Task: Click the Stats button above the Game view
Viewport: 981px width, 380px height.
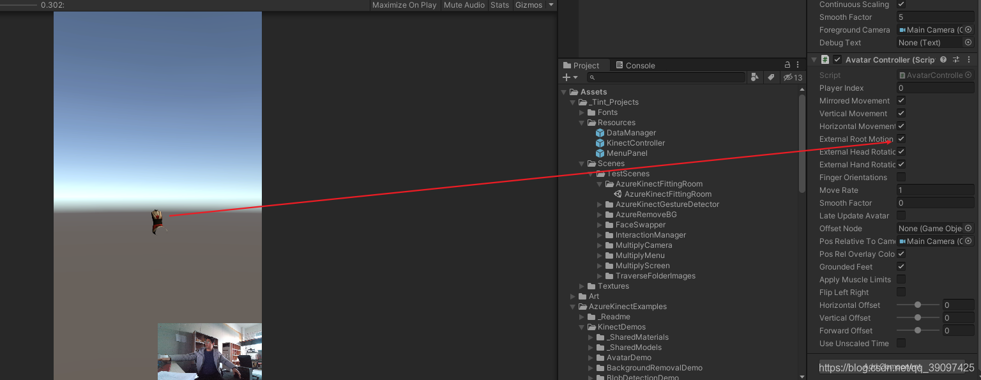Action: [499, 5]
